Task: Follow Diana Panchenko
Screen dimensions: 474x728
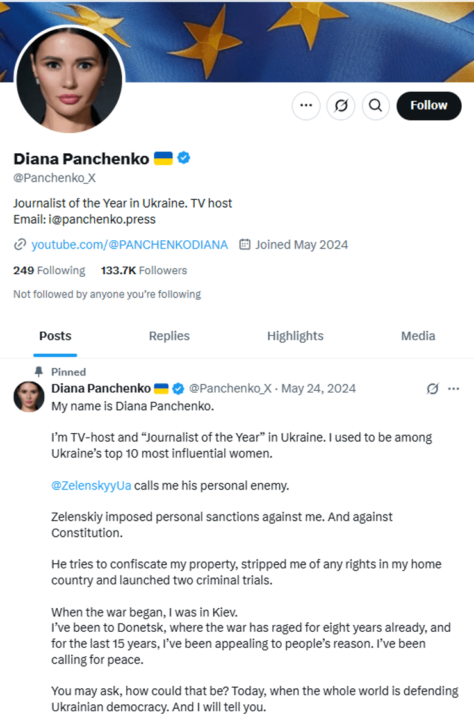Action: click(x=429, y=106)
